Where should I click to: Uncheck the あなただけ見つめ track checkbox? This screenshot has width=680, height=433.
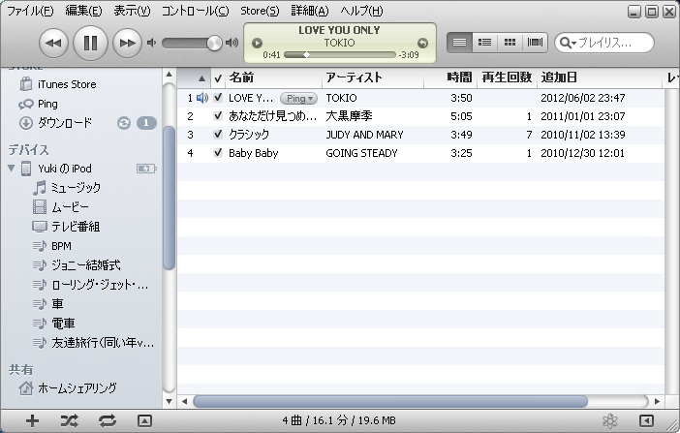pyautogui.click(x=218, y=116)
